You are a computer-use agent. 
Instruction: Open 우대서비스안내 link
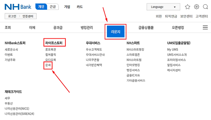(x=95, y=54)
